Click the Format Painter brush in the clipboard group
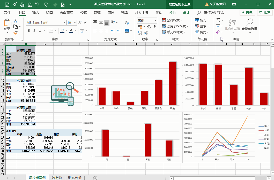 pyautogui.click(x=16, y=33)
